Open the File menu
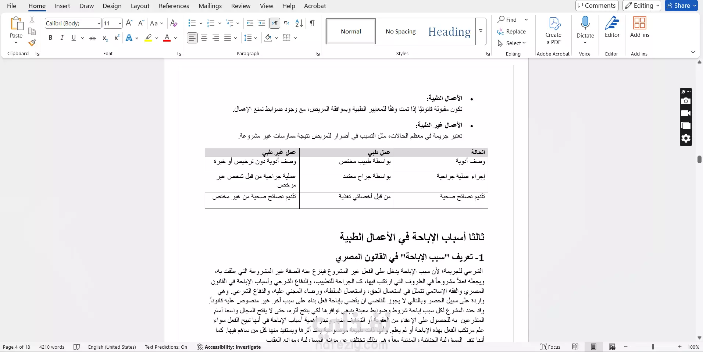This screenshot has width=703, height=352. [12, 6]
